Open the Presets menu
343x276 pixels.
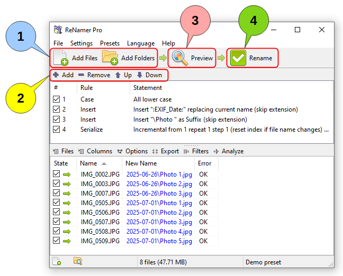[x=110, y=43]
